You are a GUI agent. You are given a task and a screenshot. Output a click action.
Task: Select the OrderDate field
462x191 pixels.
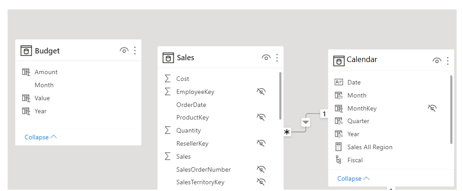(x=191, y=105)
